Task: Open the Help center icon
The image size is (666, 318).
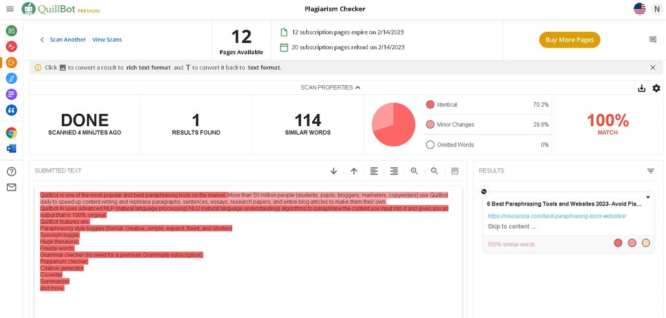Action: 12,172
